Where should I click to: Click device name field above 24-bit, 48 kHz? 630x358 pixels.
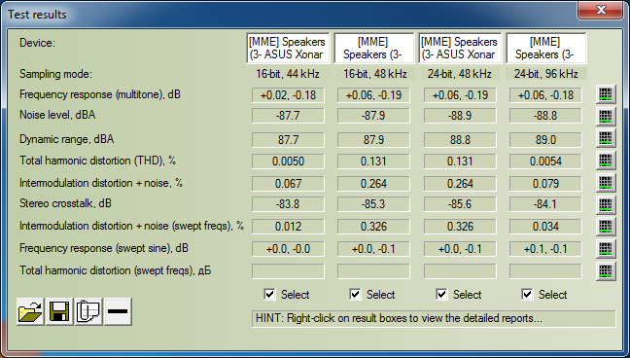coord(460,49)
